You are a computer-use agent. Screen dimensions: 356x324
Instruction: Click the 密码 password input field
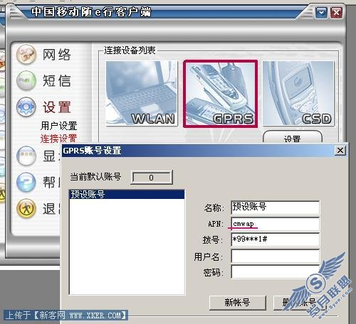pyautogui.click(x=276, y=271)
